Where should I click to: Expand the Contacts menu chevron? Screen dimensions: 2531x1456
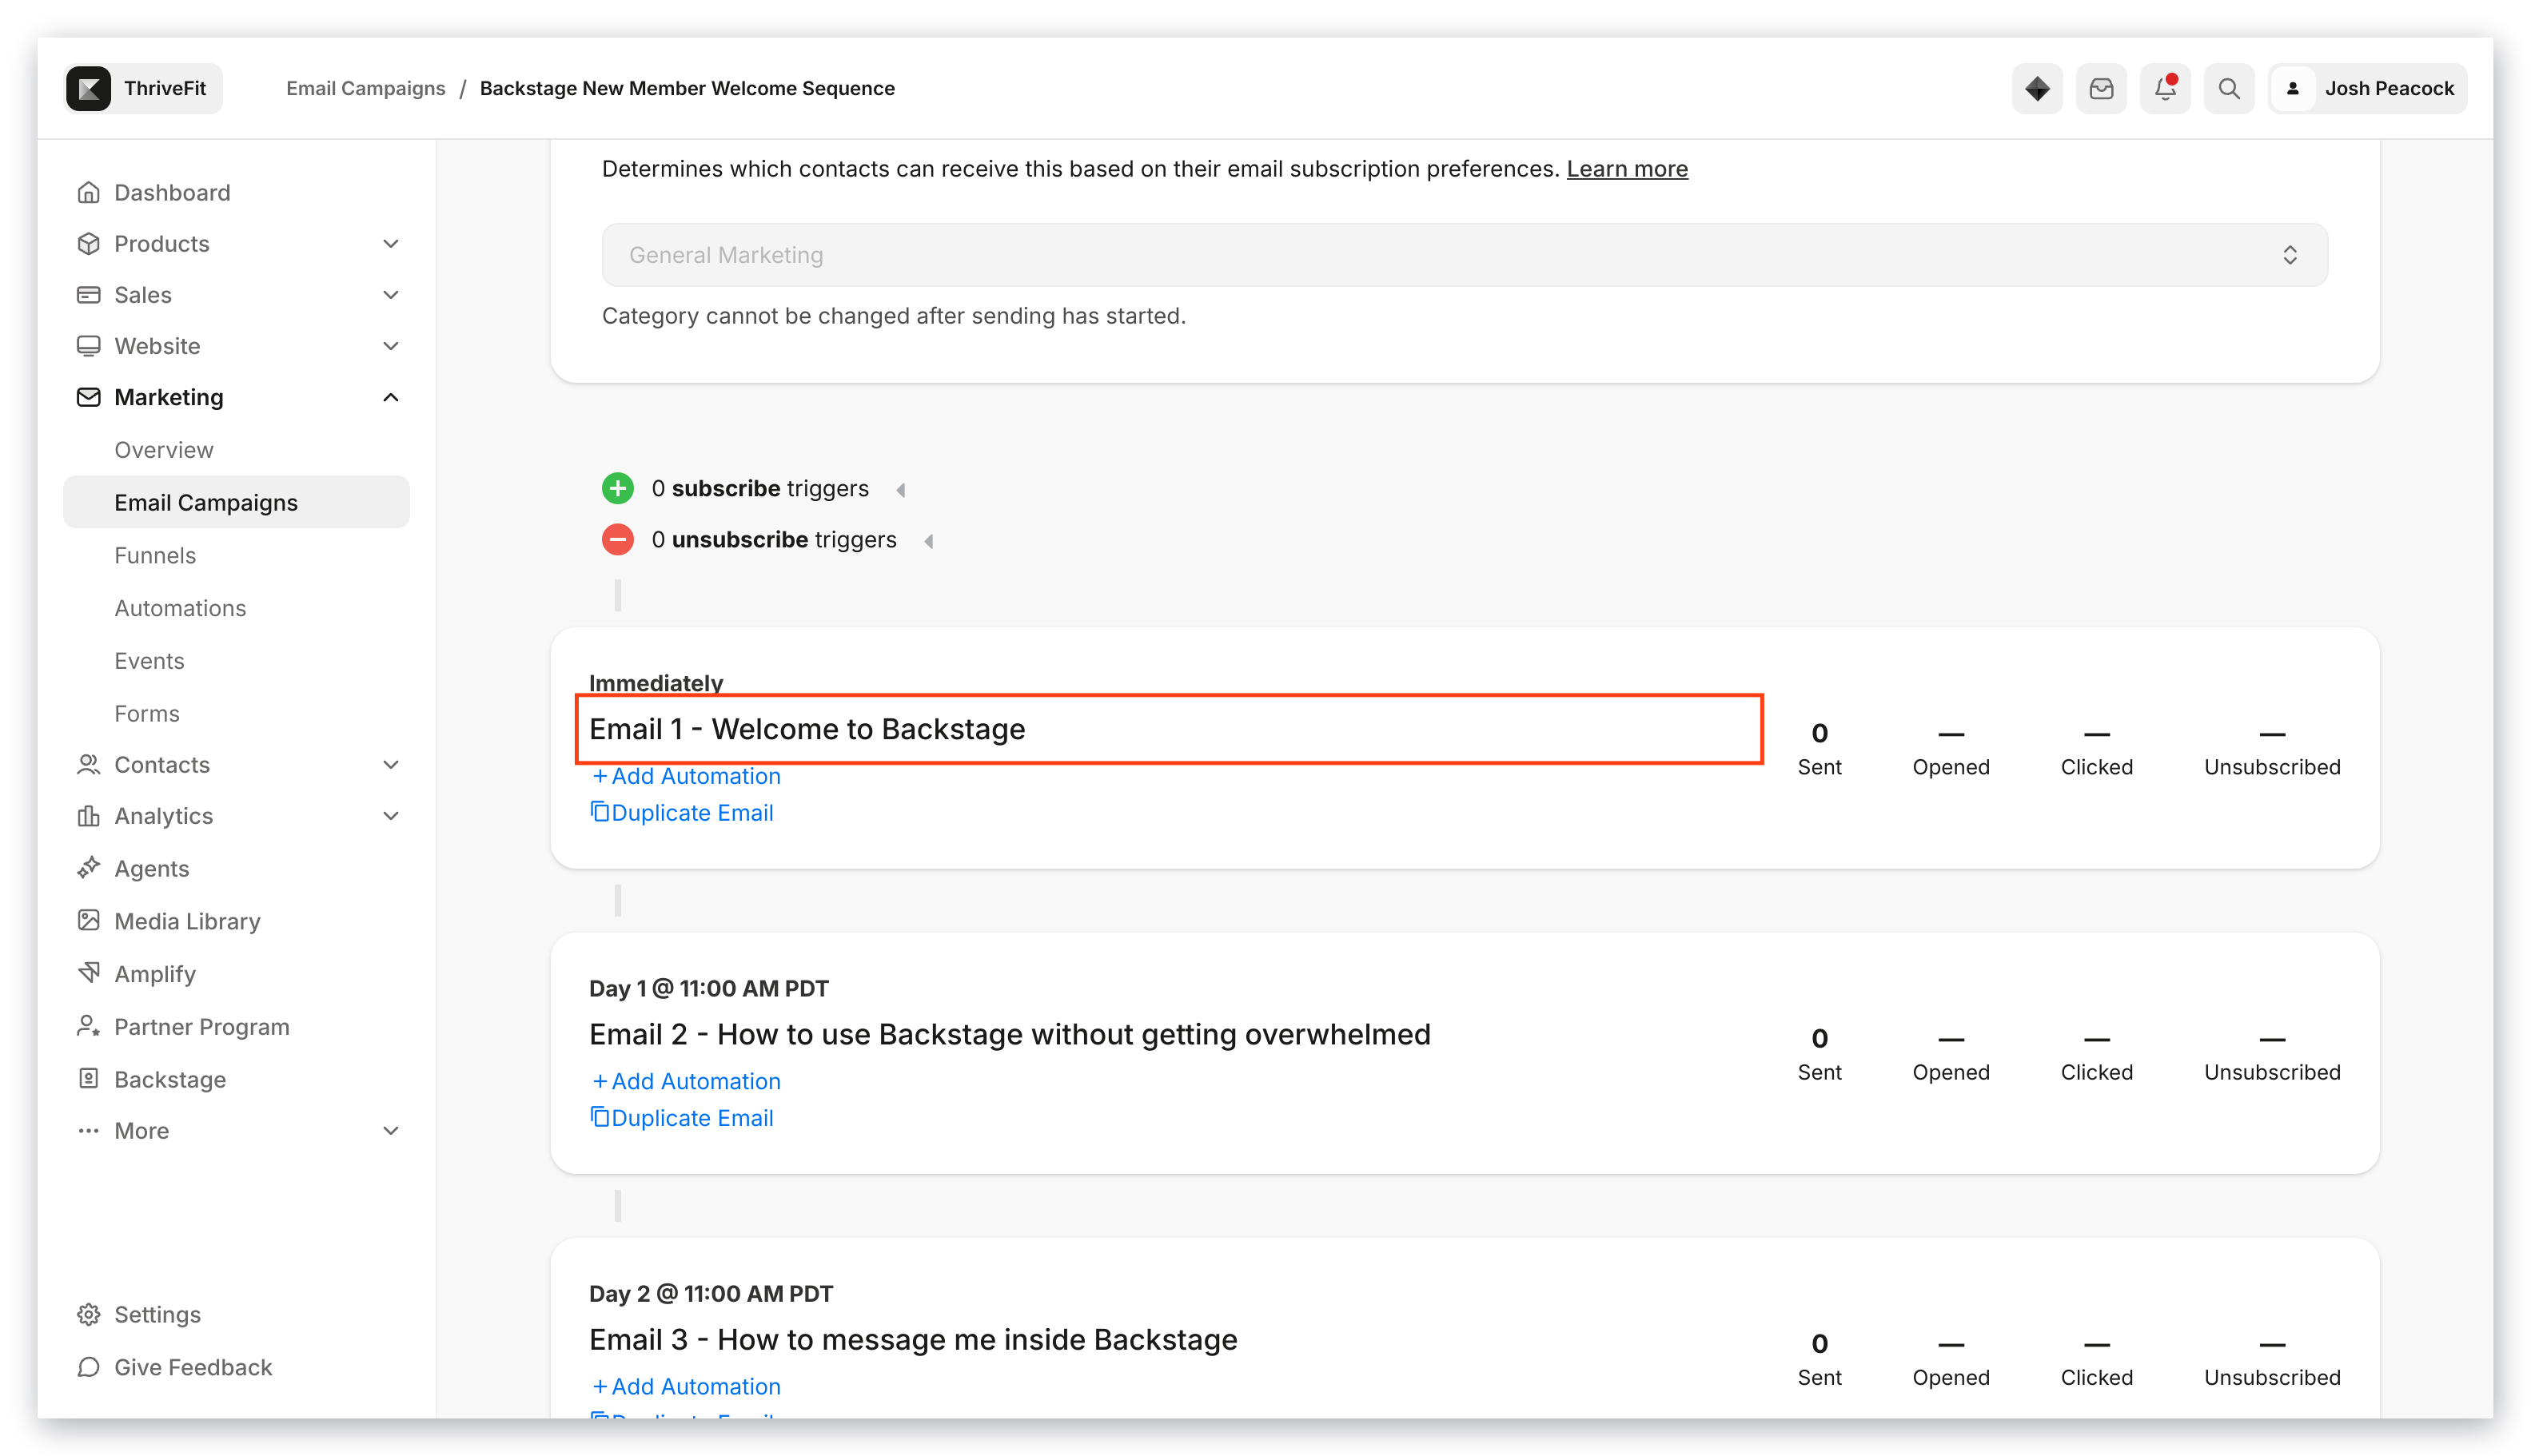[x=390, y=764]
